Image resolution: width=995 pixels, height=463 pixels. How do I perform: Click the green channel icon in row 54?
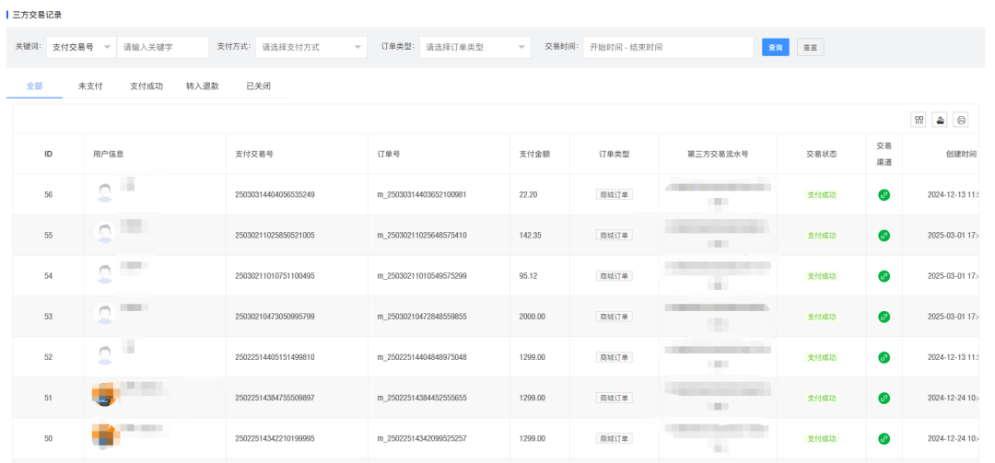884,276
